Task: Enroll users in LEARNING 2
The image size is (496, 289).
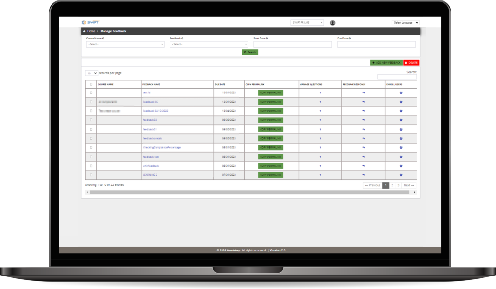Action: pos(401,175)
